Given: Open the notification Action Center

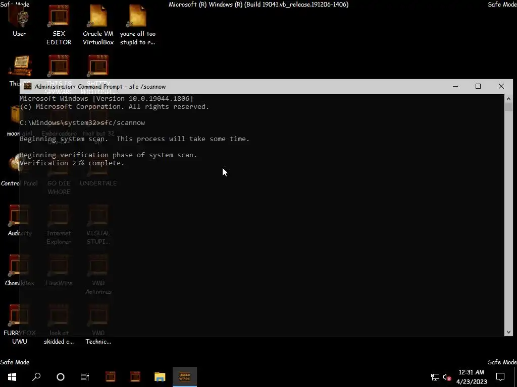Looking at the screenshot, I should 500,377.
